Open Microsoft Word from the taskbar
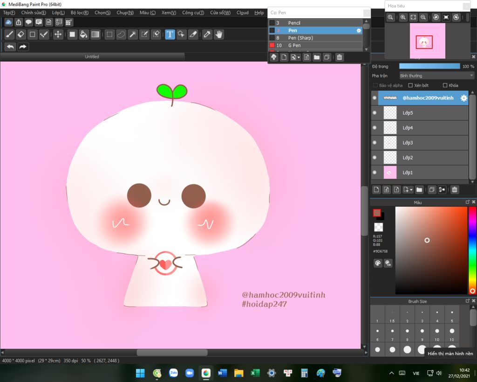 click(x=222, y=373)
